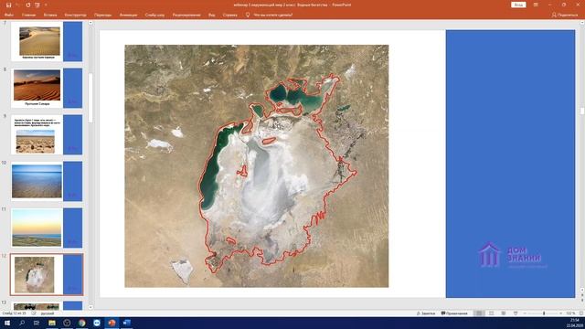The image size is (585, 329).
Task: Open Google Chrome from taskbar
Action: tap(81, 323)
